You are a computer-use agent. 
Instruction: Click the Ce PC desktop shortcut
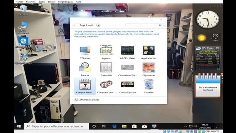click(x=24, y=28)
